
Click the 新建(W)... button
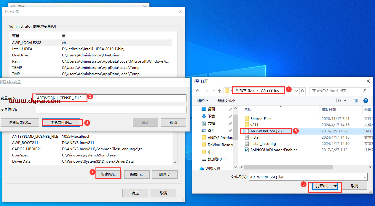point(108,174)
